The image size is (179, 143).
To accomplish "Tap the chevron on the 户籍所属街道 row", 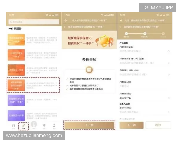I will (x=169, y=63).
